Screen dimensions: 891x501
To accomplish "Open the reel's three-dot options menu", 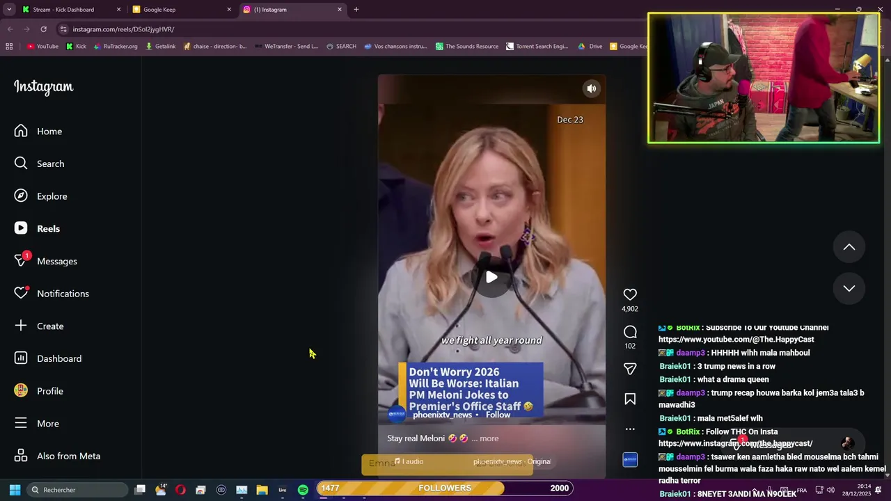I will 630,429.
